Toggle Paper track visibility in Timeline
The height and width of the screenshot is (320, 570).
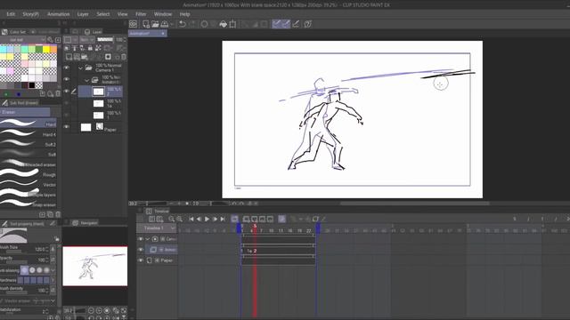[141, 260]
